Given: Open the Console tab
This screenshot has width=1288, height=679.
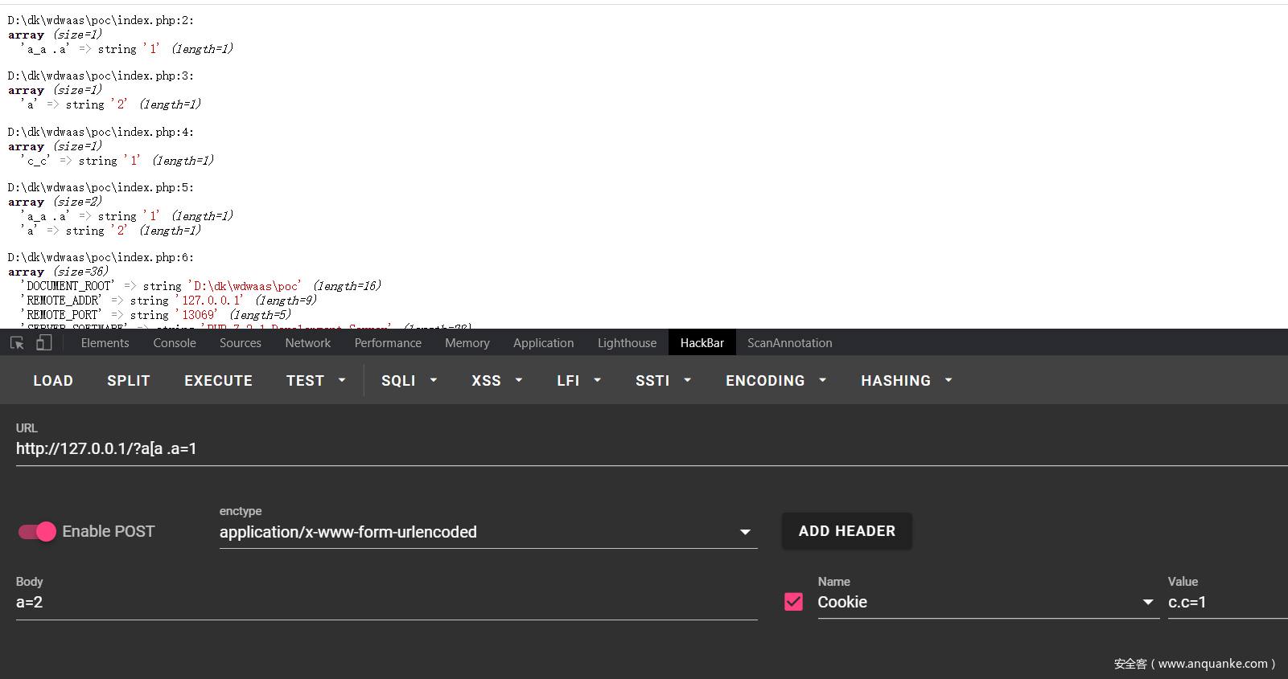Looking at the screenshot, I should click(175, 343).
